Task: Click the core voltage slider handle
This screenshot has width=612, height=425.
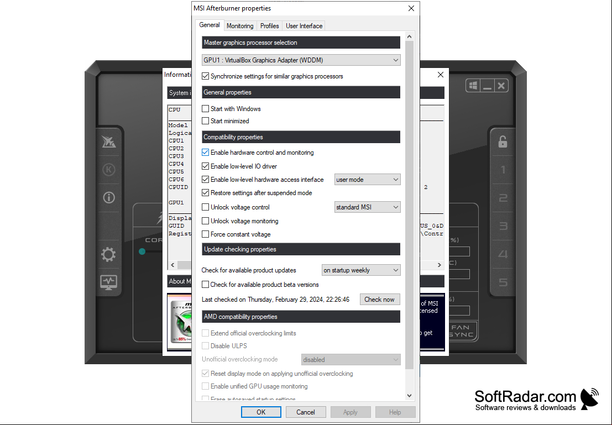Action: pyautogui.click(x=142, y=251)
